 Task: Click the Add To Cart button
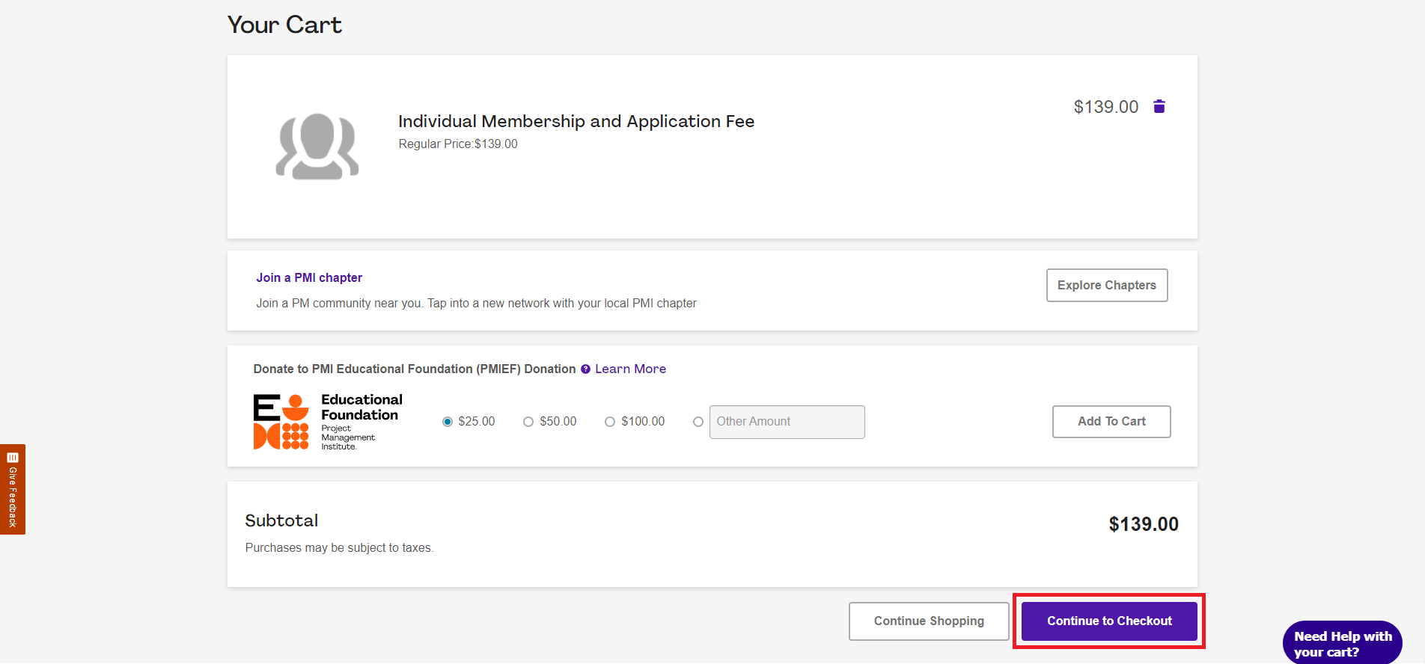1111,422
